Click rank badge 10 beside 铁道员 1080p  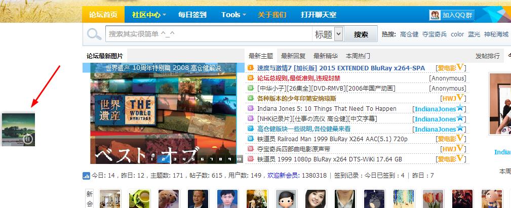251,159
